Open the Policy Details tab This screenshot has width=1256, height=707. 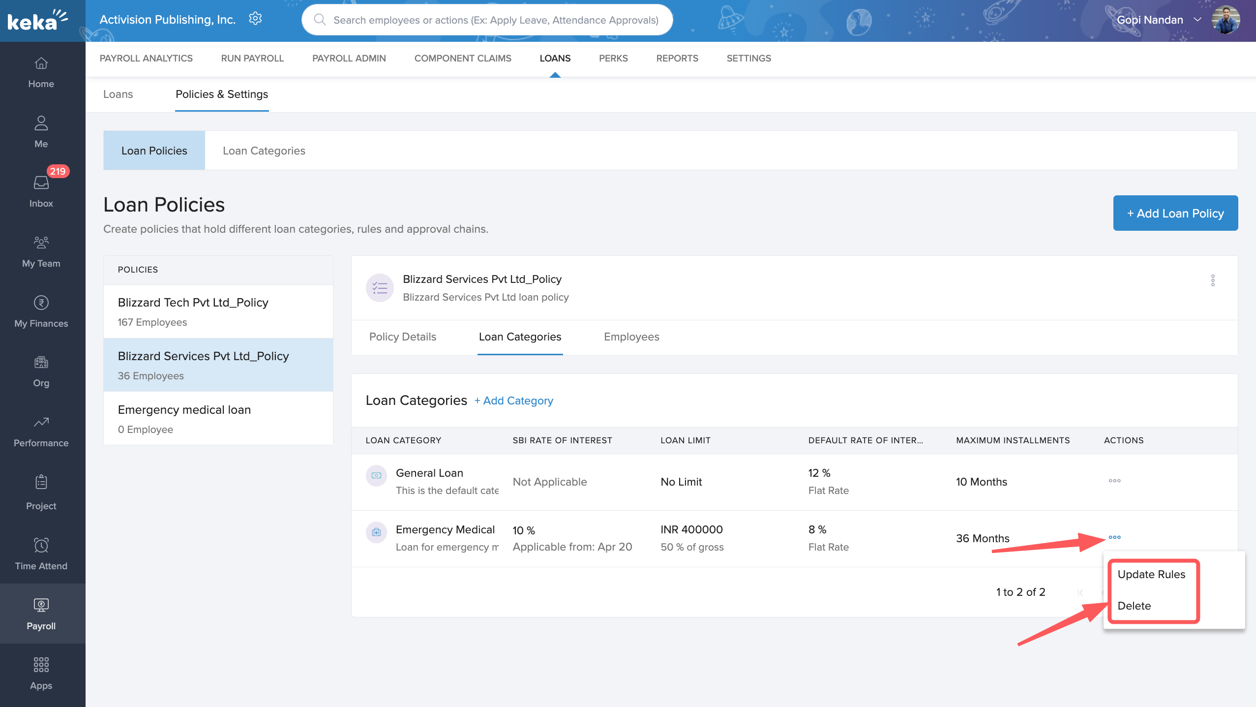tap(403, 337)
